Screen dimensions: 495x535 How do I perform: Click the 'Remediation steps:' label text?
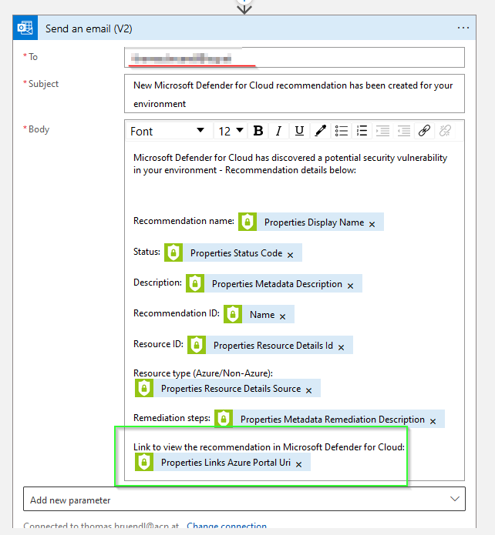point(172,418)
